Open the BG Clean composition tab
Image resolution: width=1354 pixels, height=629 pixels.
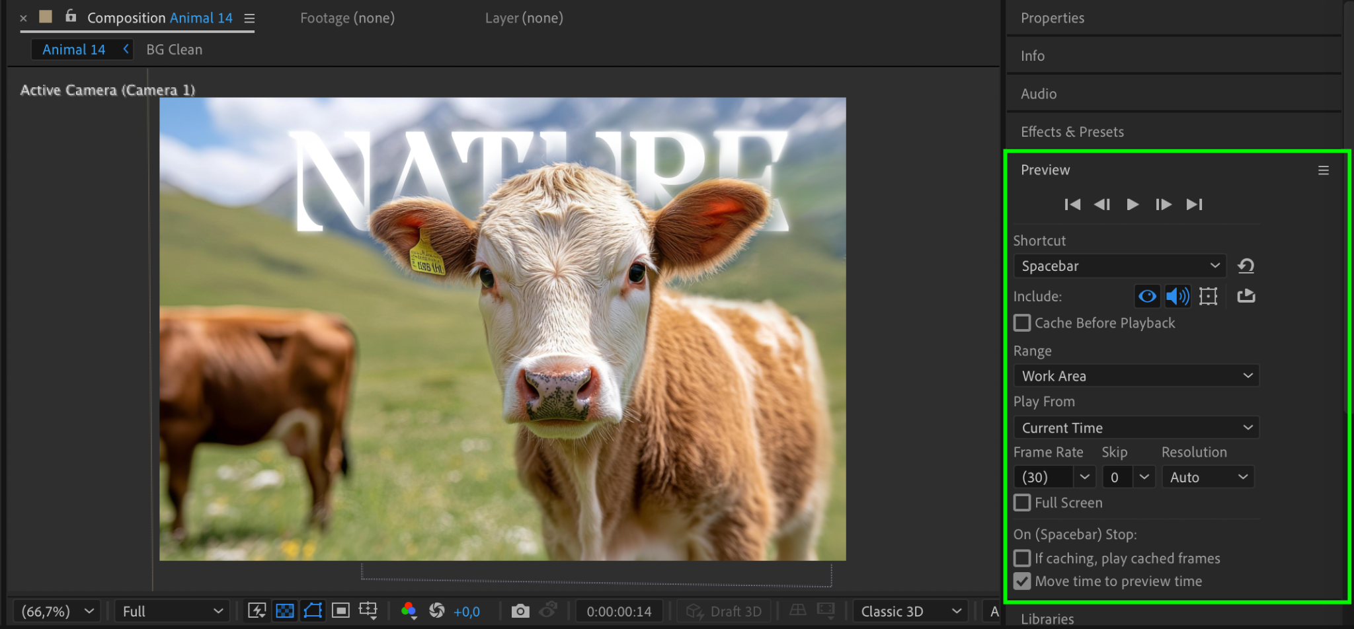click(x=175, y=50)
